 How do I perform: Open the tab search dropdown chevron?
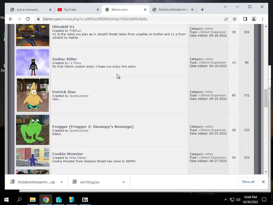point(225,7)
